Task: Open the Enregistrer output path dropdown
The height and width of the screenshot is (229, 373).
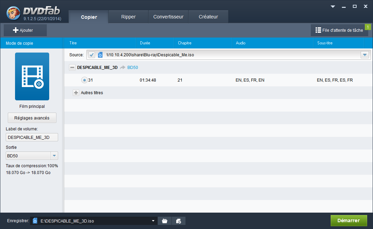Action: (153, 221)
